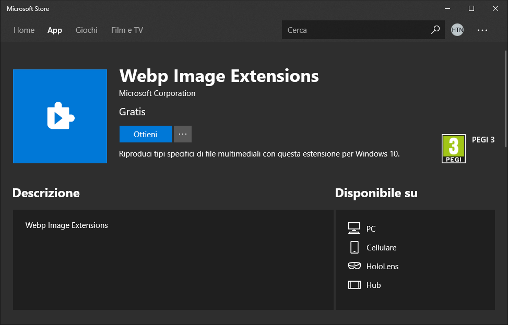Viewport: 508px width, 325px height.
Task: Click the PC device icon
Action: pos(355,228)
